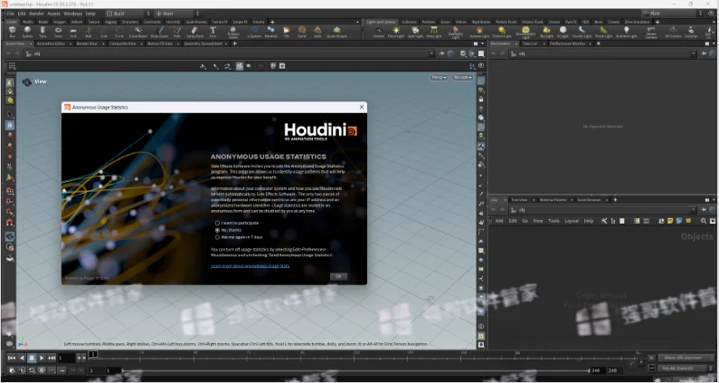Switch to the Geometry Spreadsheet tab

click(x=203, y=43)
